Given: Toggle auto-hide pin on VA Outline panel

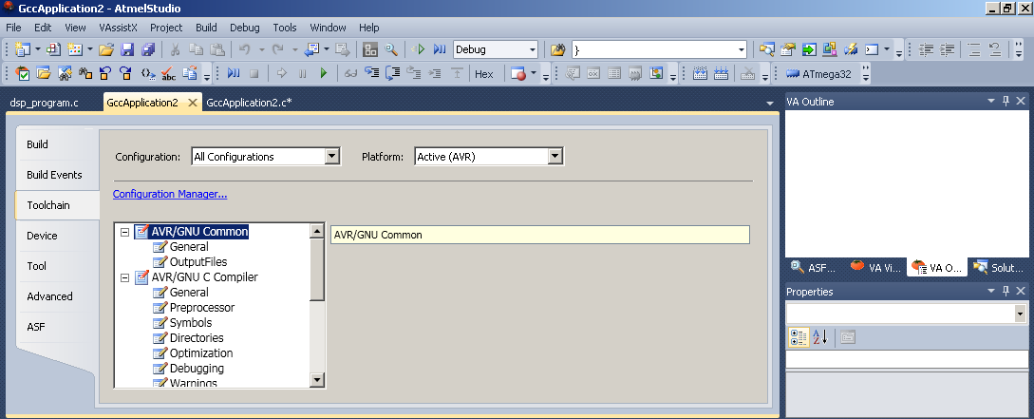Looking at the screenshot, I should (1006, 101).
